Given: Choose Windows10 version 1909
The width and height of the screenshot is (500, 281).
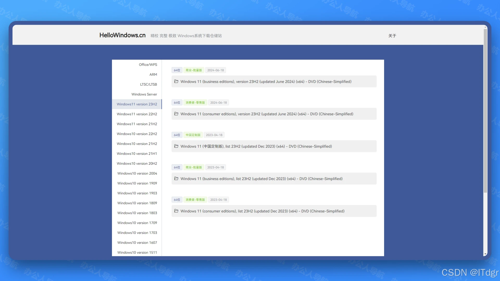Looking at the screenshot, I should 137,183.
